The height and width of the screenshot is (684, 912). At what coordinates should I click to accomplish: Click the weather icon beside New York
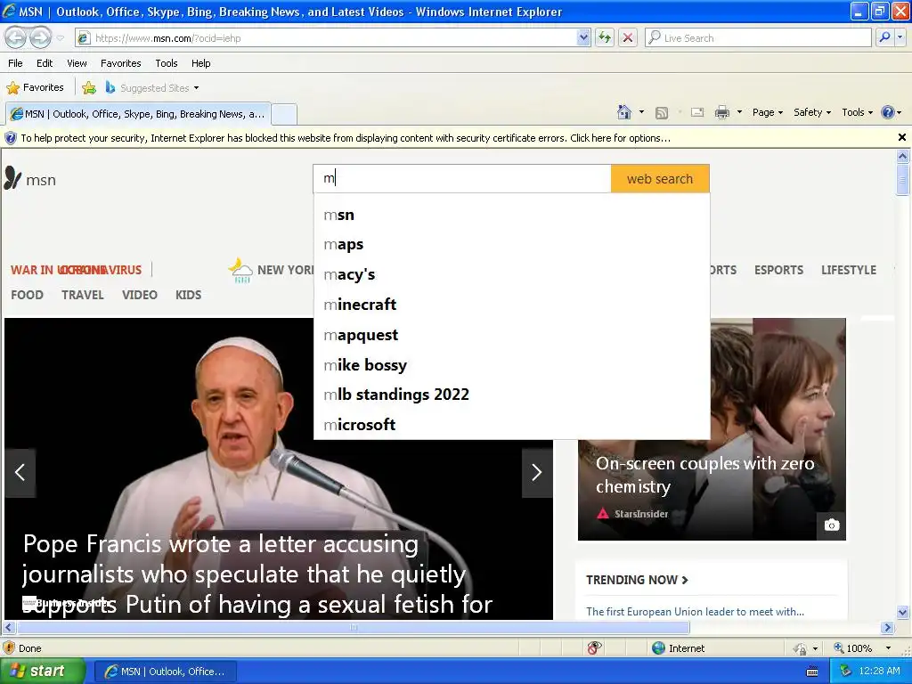pos(240,271)
